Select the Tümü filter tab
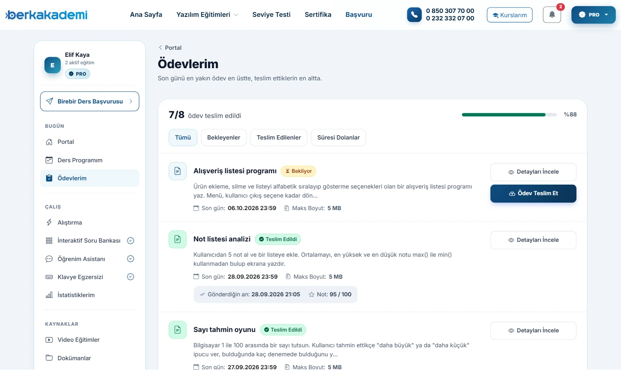Image resolution: width=621 pixels, height=370 pixels. click(x=183, y=138)
